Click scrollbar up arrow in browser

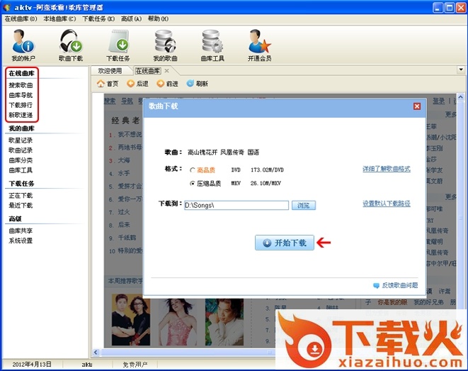click(x=460, y=97)
